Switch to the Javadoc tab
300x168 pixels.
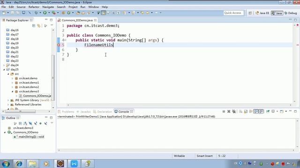83,112
